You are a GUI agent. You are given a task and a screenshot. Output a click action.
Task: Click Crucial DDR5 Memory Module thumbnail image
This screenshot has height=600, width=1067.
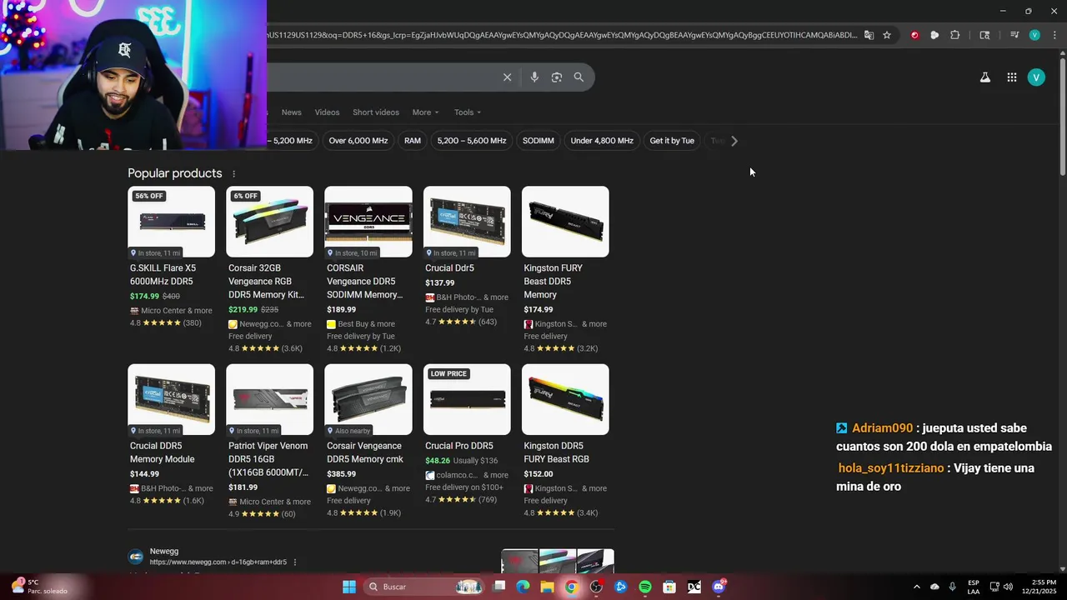point(171,399)
